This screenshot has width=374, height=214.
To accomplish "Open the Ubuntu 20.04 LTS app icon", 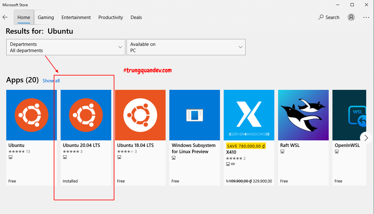I will (x=86, y=115).
